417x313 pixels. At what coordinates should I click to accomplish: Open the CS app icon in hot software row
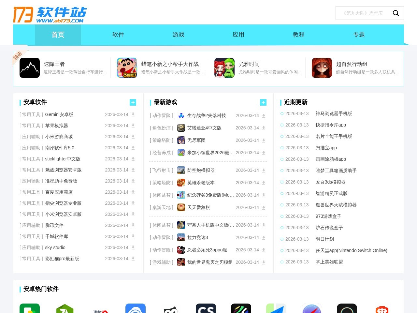206,308
